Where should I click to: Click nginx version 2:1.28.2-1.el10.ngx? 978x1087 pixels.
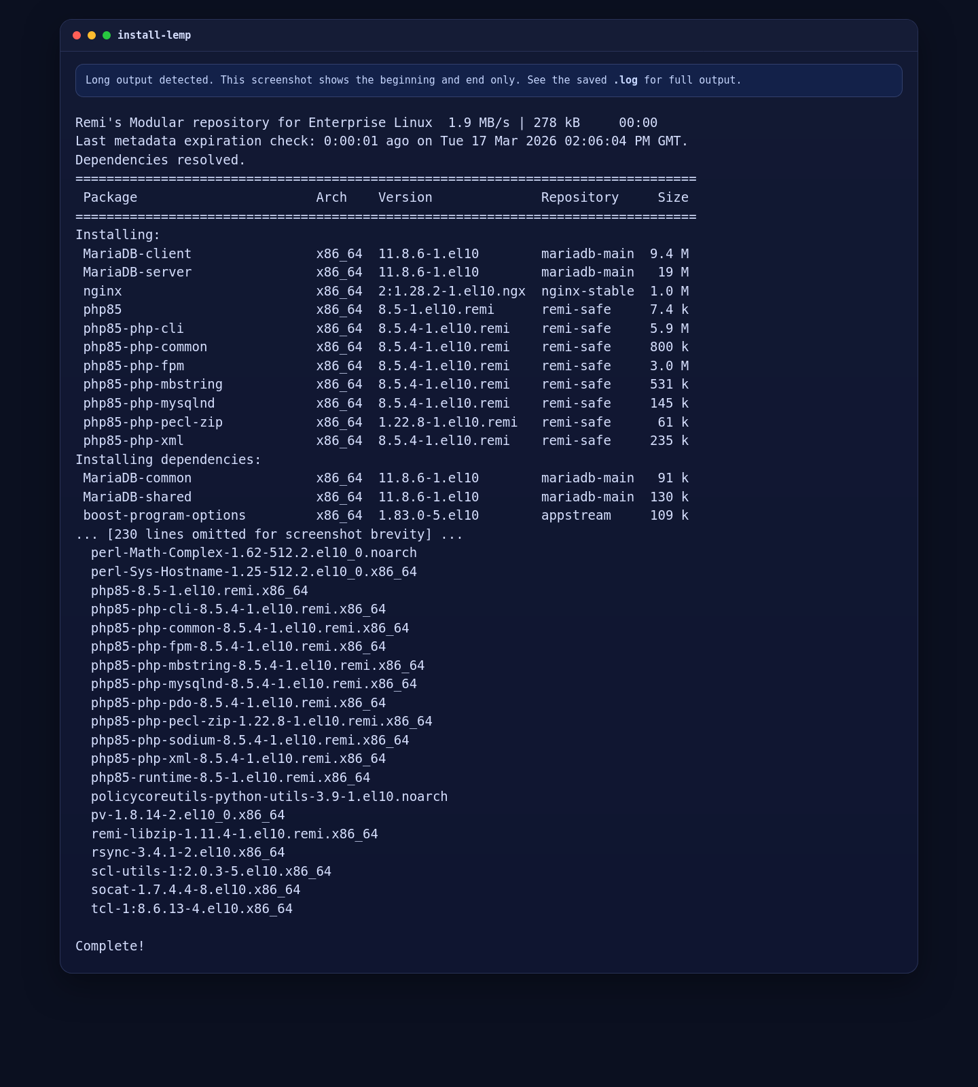[452, 291]
